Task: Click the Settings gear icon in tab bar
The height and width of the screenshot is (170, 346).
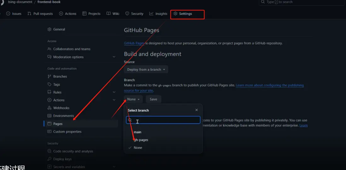Action: [x=176, y=14]
